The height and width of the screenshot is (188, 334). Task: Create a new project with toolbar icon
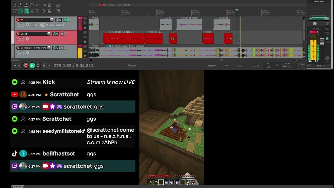coord(15,5)
